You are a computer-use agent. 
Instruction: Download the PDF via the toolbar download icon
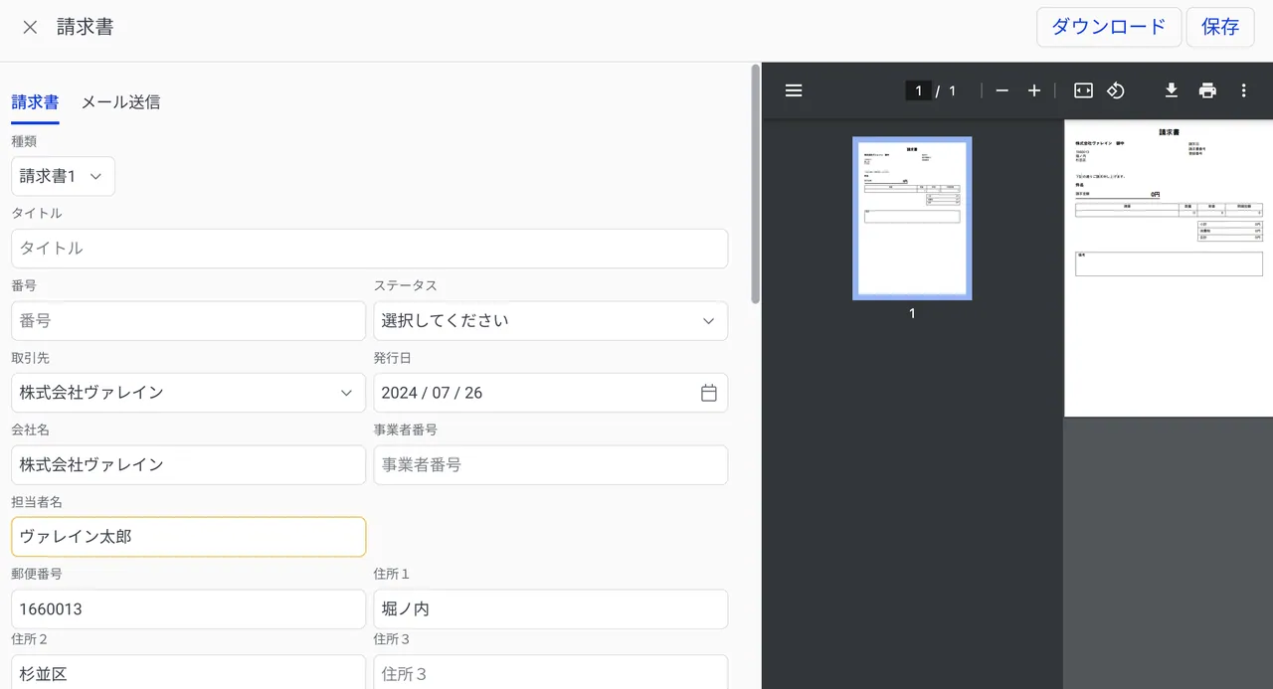pyautogui.click(x=1172, y=90)
